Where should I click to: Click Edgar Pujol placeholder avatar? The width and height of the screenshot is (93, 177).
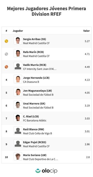(18, 144)
